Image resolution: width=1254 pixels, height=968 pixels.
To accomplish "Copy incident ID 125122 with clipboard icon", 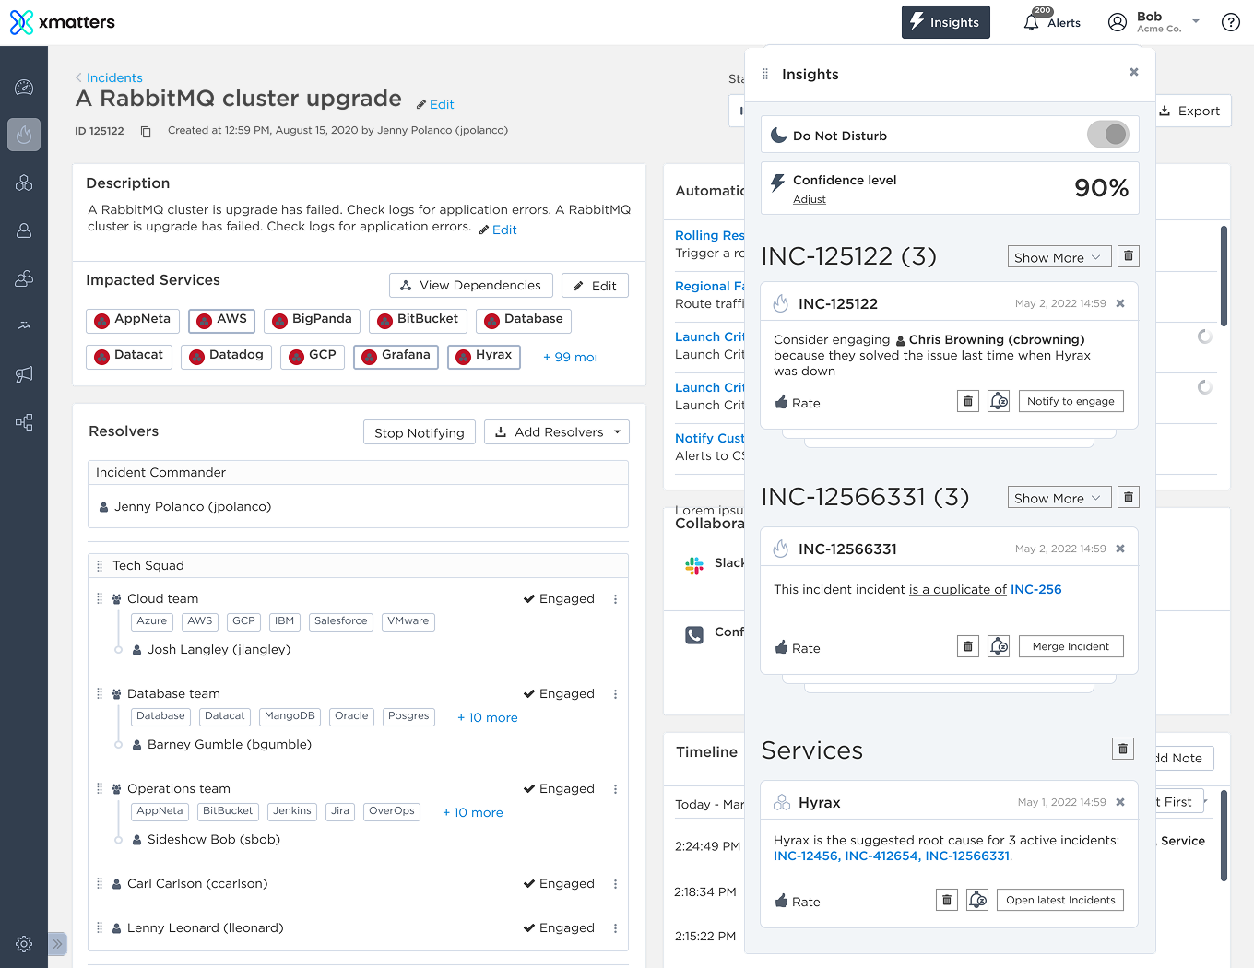I will (x=146, y=132).
